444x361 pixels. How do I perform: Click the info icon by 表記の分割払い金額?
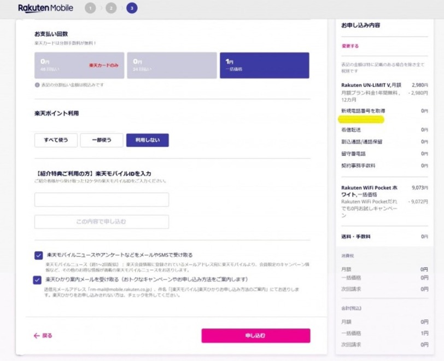37,85
